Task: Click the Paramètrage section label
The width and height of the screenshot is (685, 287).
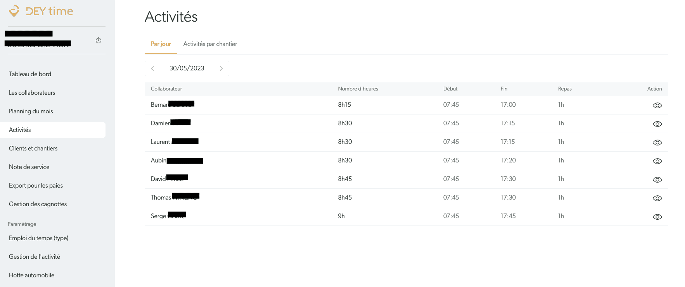Action: tap(22, 224)
